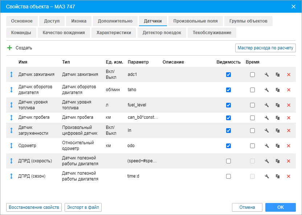Uncheck Одометр visibility checkbox
This screenshot has height=215, width=302.
pos(228,146)
